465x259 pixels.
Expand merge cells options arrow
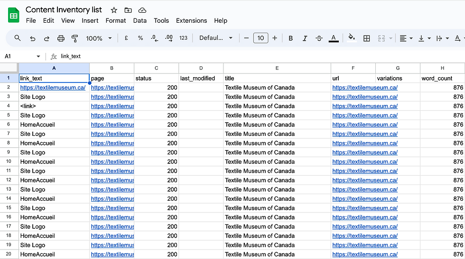[x=391, y=38]
